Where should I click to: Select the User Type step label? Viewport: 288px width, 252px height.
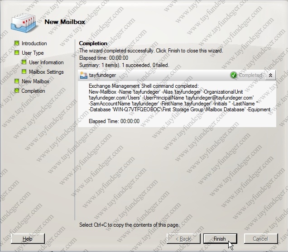tap(33, 53)
